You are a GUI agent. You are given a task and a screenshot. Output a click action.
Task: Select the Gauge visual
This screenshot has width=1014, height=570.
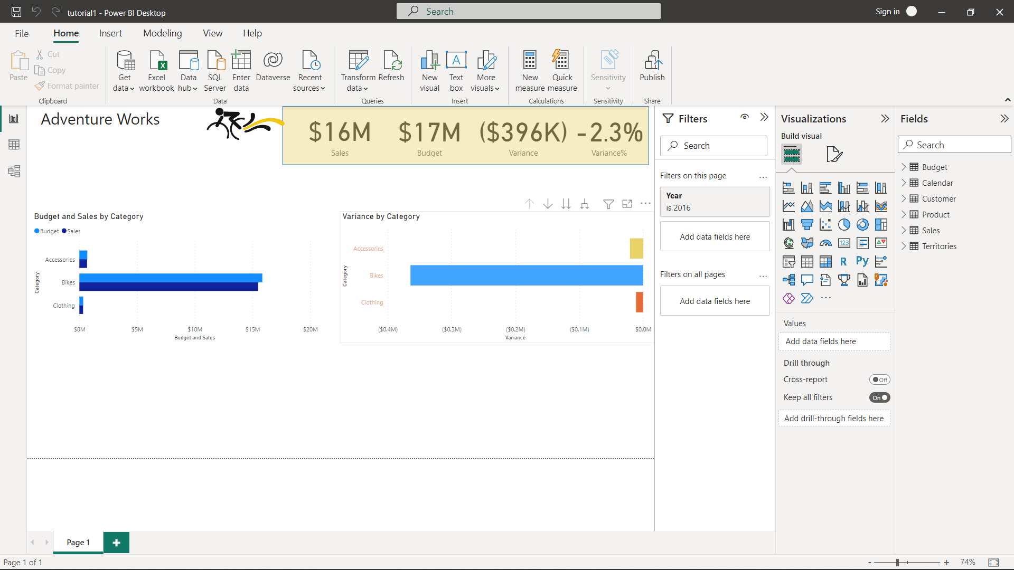pyautogui.click(x=825, y=243)
